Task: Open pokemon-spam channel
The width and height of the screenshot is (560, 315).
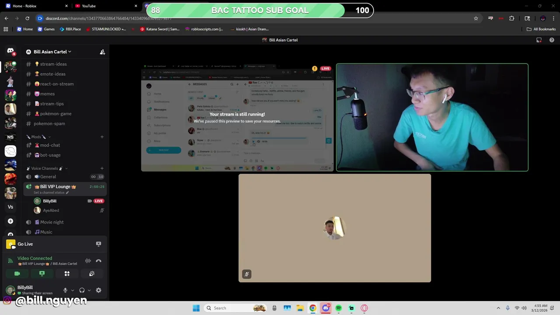Action: tap(66, 123)
